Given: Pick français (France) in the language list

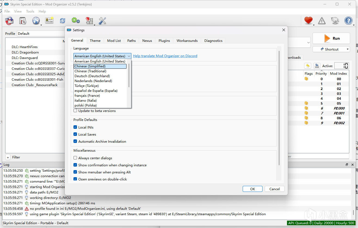Looking at the screenshot, I should point(100,96).
